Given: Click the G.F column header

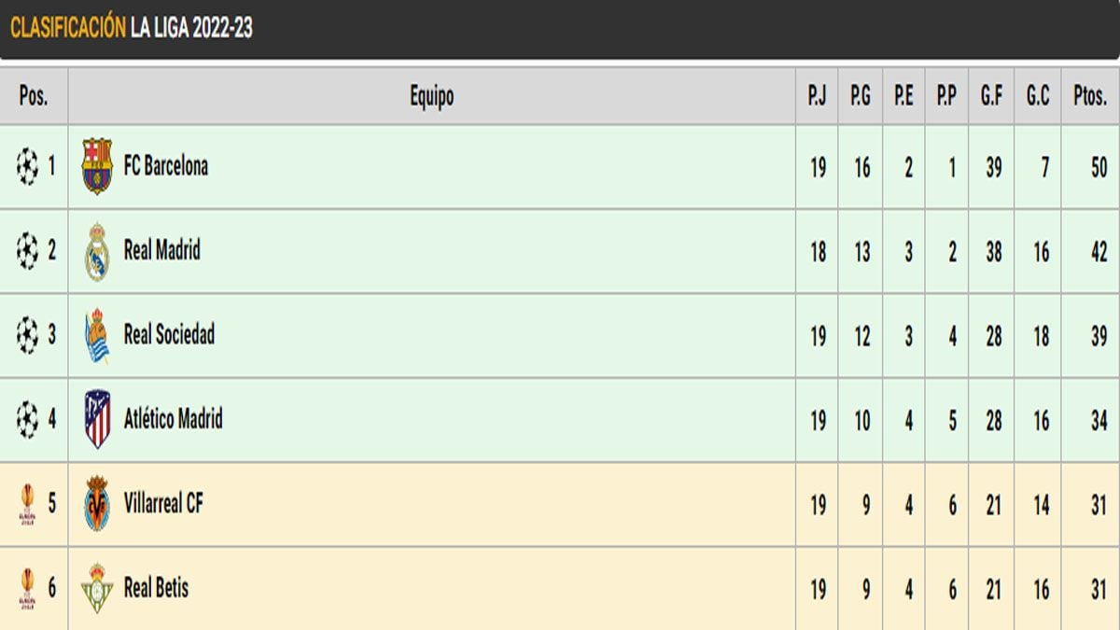Looking at the screenshot, I should click(x=991, y=95).
